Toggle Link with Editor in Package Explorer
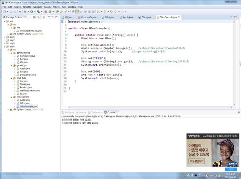 [38, 17]
